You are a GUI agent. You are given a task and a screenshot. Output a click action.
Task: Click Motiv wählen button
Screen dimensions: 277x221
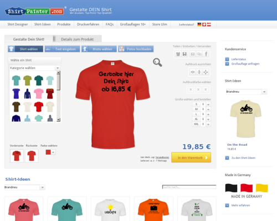[x=99, y=49]
